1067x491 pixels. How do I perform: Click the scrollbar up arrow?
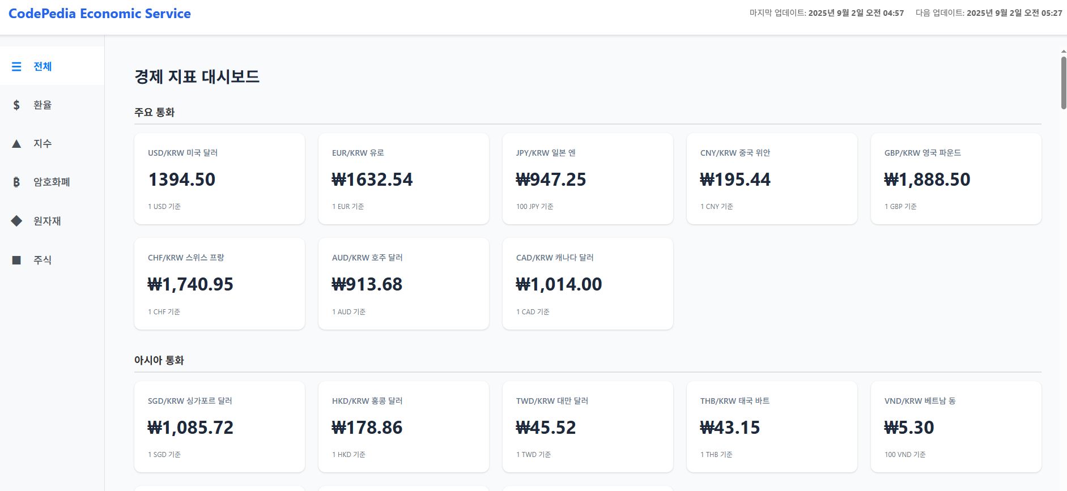[1064, 52]
